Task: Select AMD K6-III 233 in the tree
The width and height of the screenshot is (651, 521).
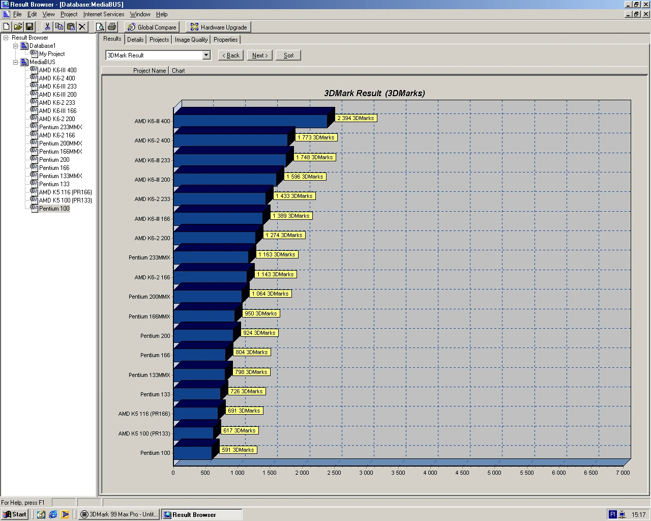Action: [58, 86]
